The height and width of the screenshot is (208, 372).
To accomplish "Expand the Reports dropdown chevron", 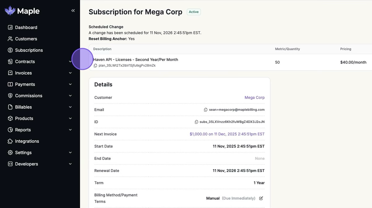I will (x=70, y=130).
